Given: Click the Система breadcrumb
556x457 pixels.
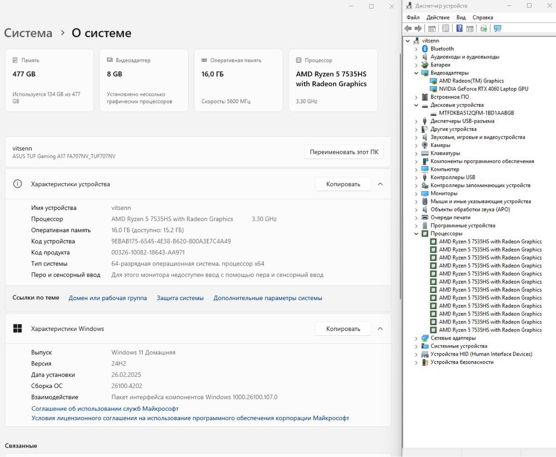Looking at the screenshot, I should point(28,33).
